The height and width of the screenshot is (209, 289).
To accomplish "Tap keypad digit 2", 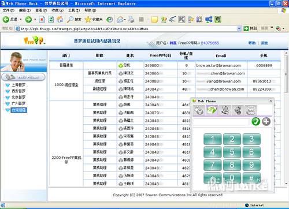I will pos(232,139).
